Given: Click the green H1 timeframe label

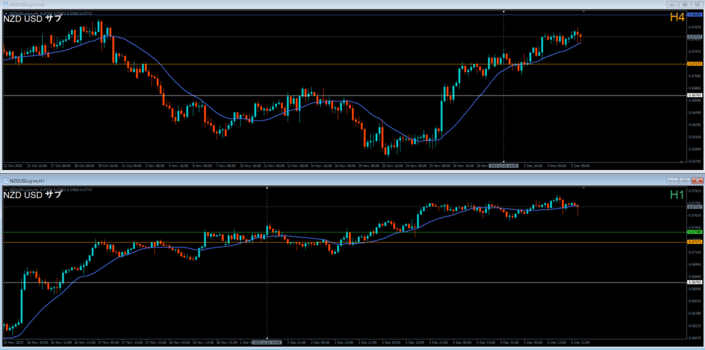Looking at the screenshot, I should click(x=677, y=195).
